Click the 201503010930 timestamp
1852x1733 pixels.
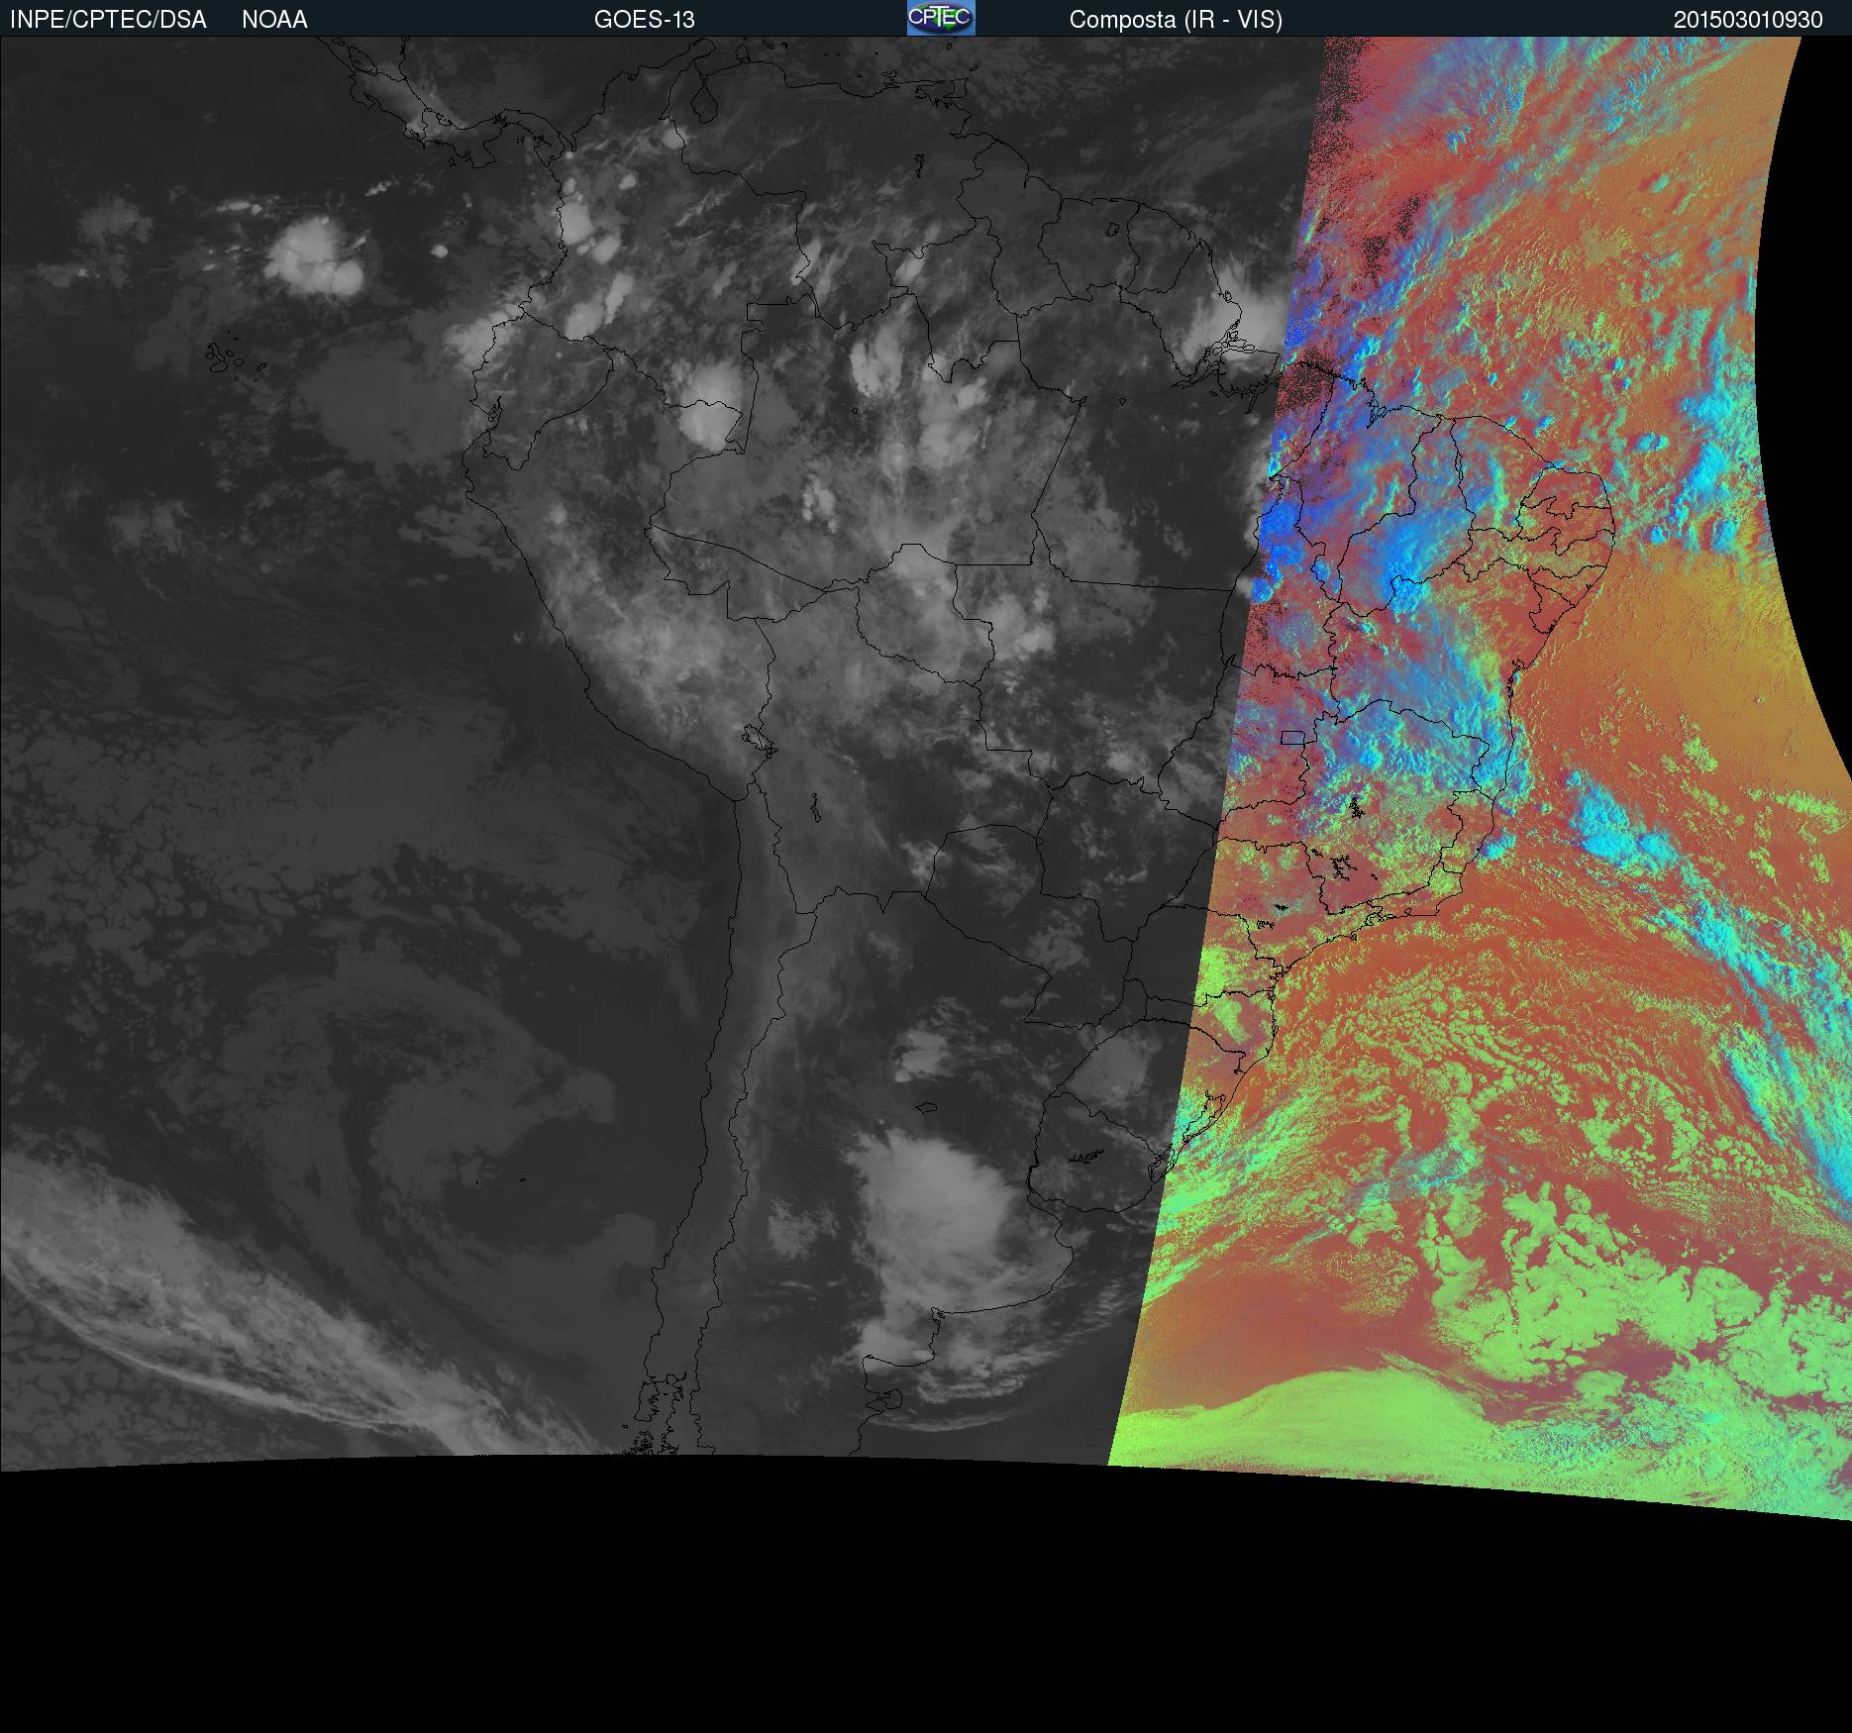1747,20
